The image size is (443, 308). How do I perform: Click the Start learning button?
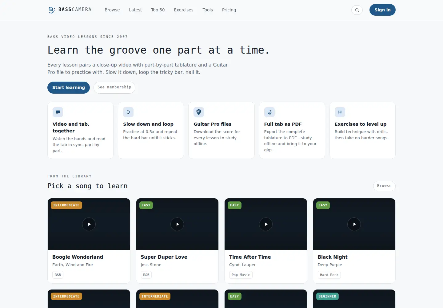tap(69, 87)
